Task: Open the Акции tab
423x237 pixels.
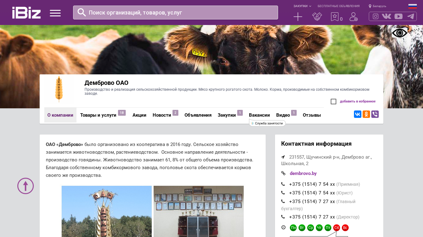Action: pyautogui.click(x=139, y=115)
